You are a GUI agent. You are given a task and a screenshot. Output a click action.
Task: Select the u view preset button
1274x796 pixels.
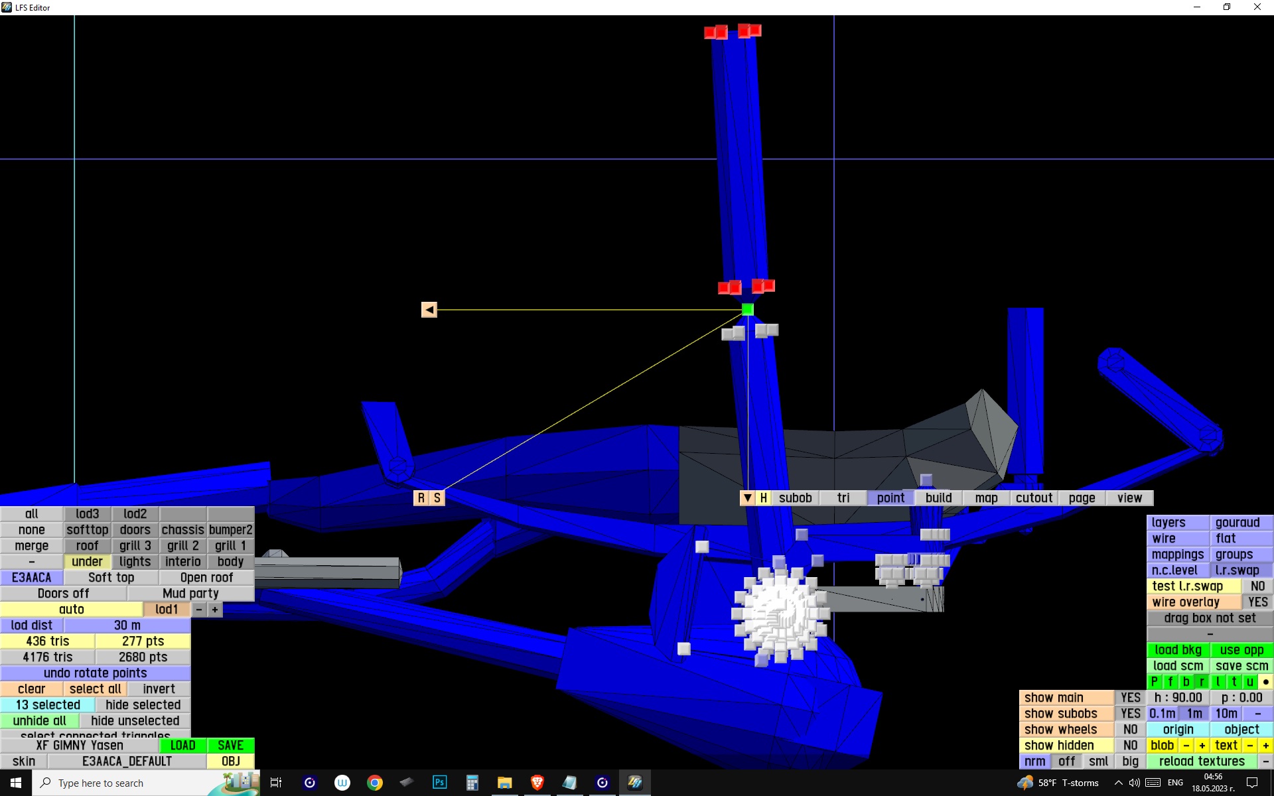click(1250, 682)
